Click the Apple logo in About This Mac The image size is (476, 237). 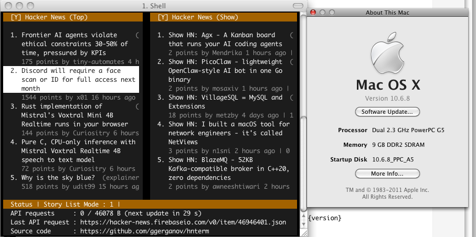tap(387, 53)
